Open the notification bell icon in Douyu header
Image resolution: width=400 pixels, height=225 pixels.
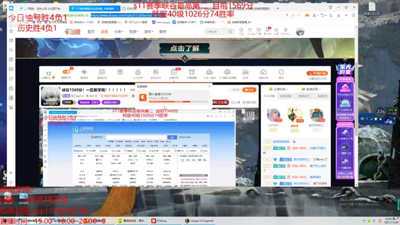pyautogui.click(x=276, y=31)
